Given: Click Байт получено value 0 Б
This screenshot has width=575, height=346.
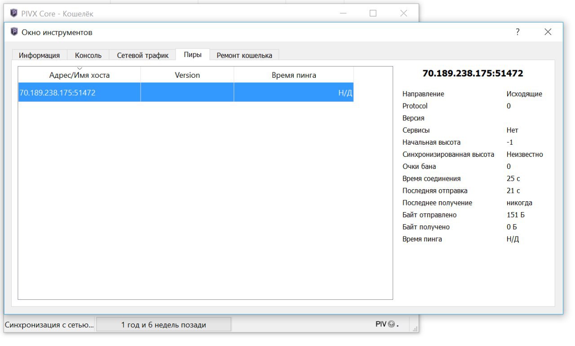Looking at the screenshot, I should [512, 227].
